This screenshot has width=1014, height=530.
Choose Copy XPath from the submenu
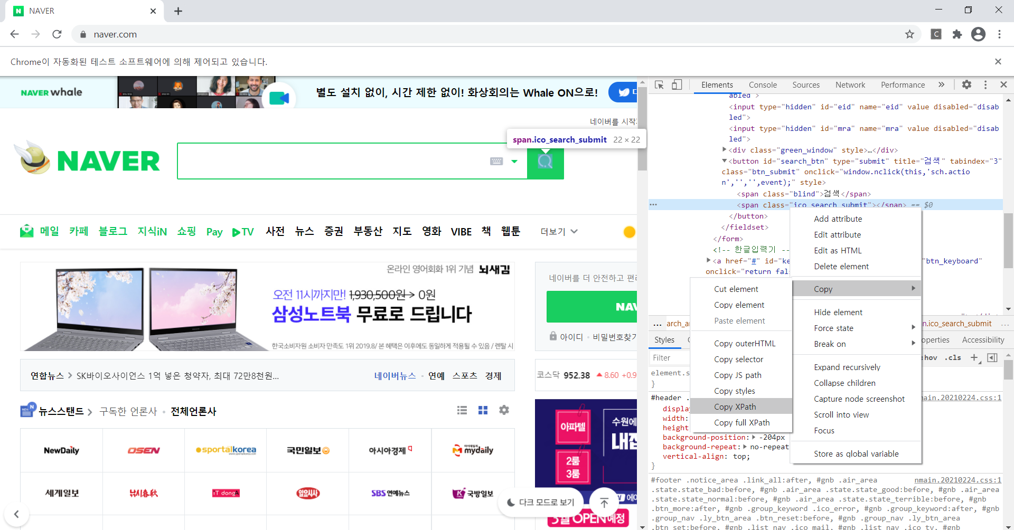(741, 406)
